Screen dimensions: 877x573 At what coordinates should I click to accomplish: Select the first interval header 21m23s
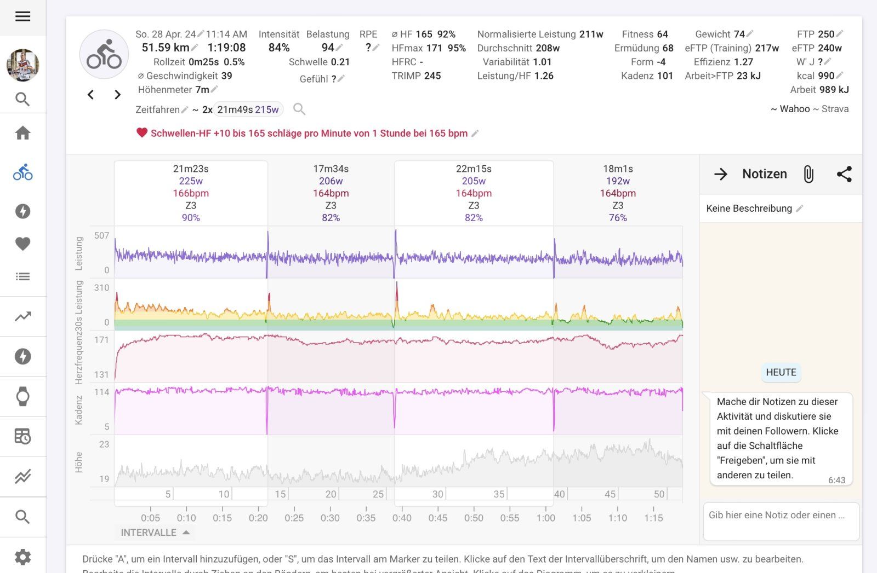coord(191,169)
